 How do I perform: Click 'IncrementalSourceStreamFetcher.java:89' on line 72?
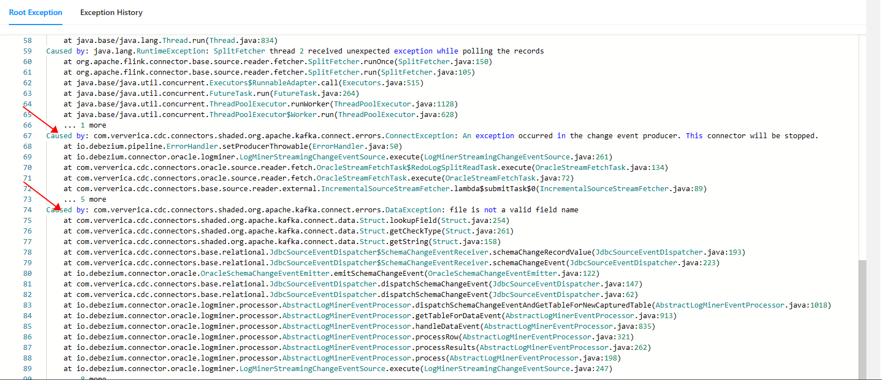(621, 188)
